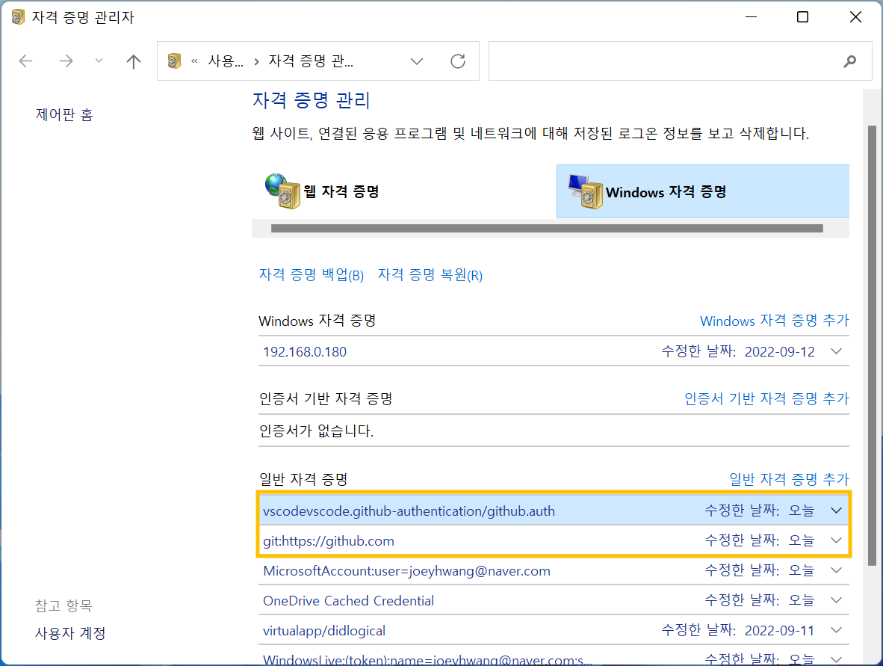Select 웹 자격 증명 tab

(x=403, y=191)
